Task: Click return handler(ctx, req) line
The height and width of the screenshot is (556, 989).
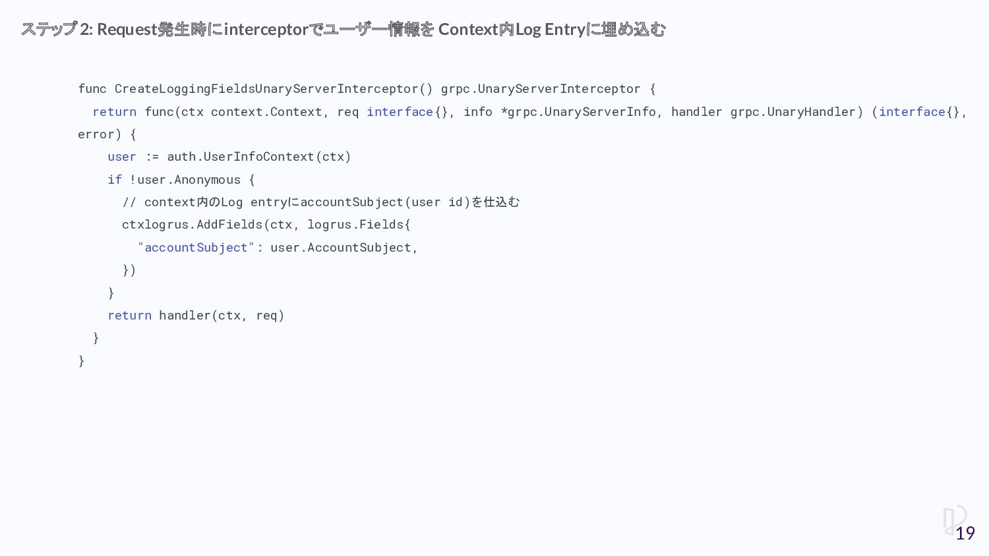Action: (196, 316)
